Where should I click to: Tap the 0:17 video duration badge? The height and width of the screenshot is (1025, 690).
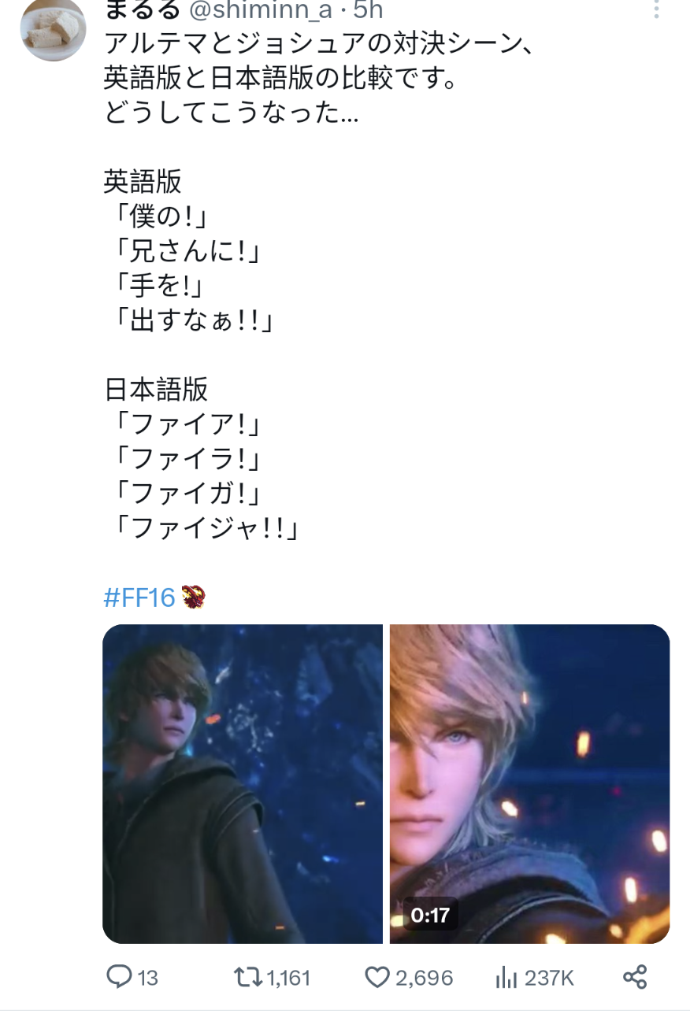(x=430, y=915)
